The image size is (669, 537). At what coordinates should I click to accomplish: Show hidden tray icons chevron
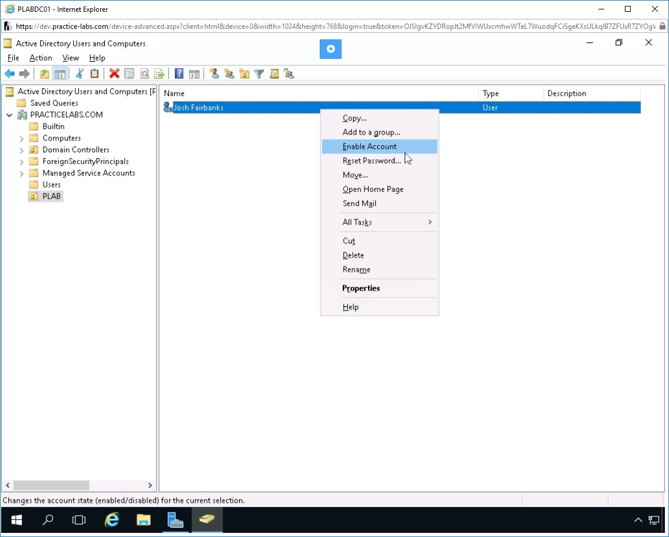click(x=638, y=519)
